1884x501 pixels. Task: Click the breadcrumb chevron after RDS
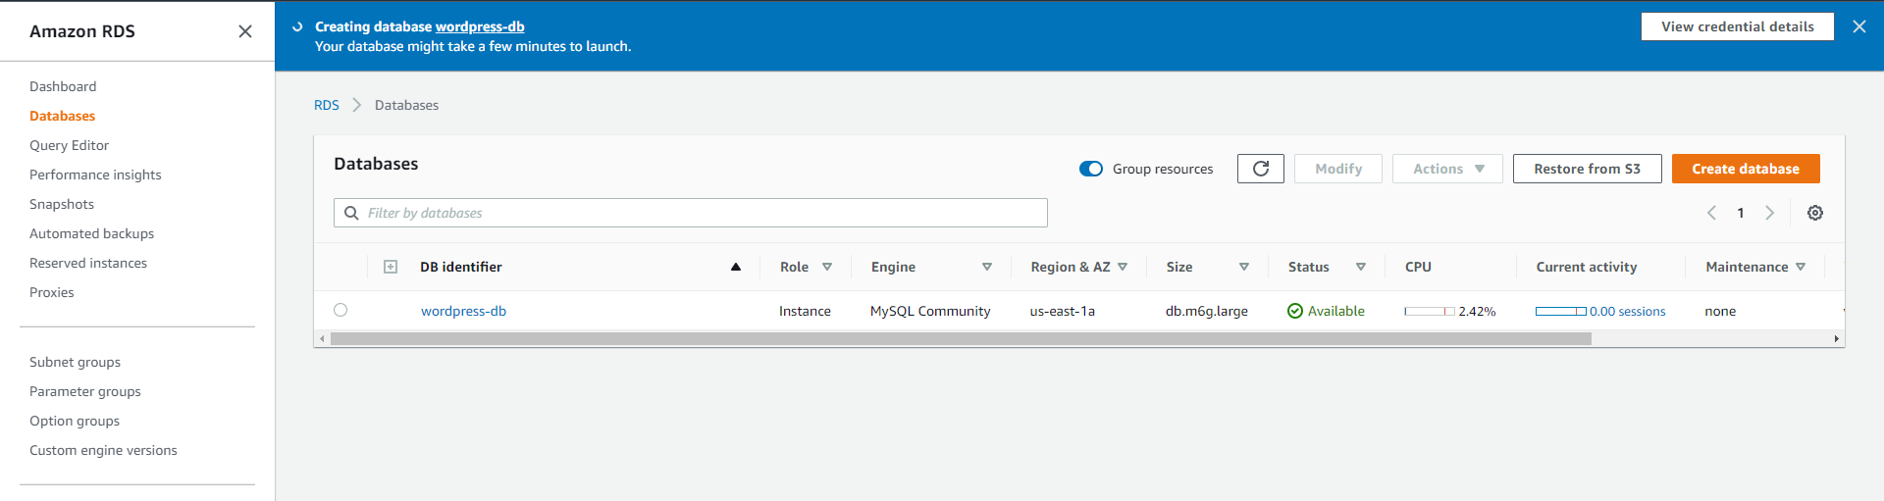coord(357,105)
